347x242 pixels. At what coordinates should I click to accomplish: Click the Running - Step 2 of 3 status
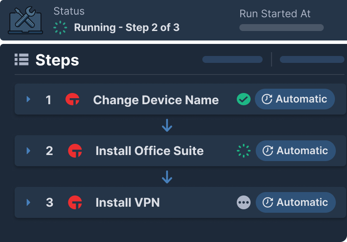click(127, 28)
